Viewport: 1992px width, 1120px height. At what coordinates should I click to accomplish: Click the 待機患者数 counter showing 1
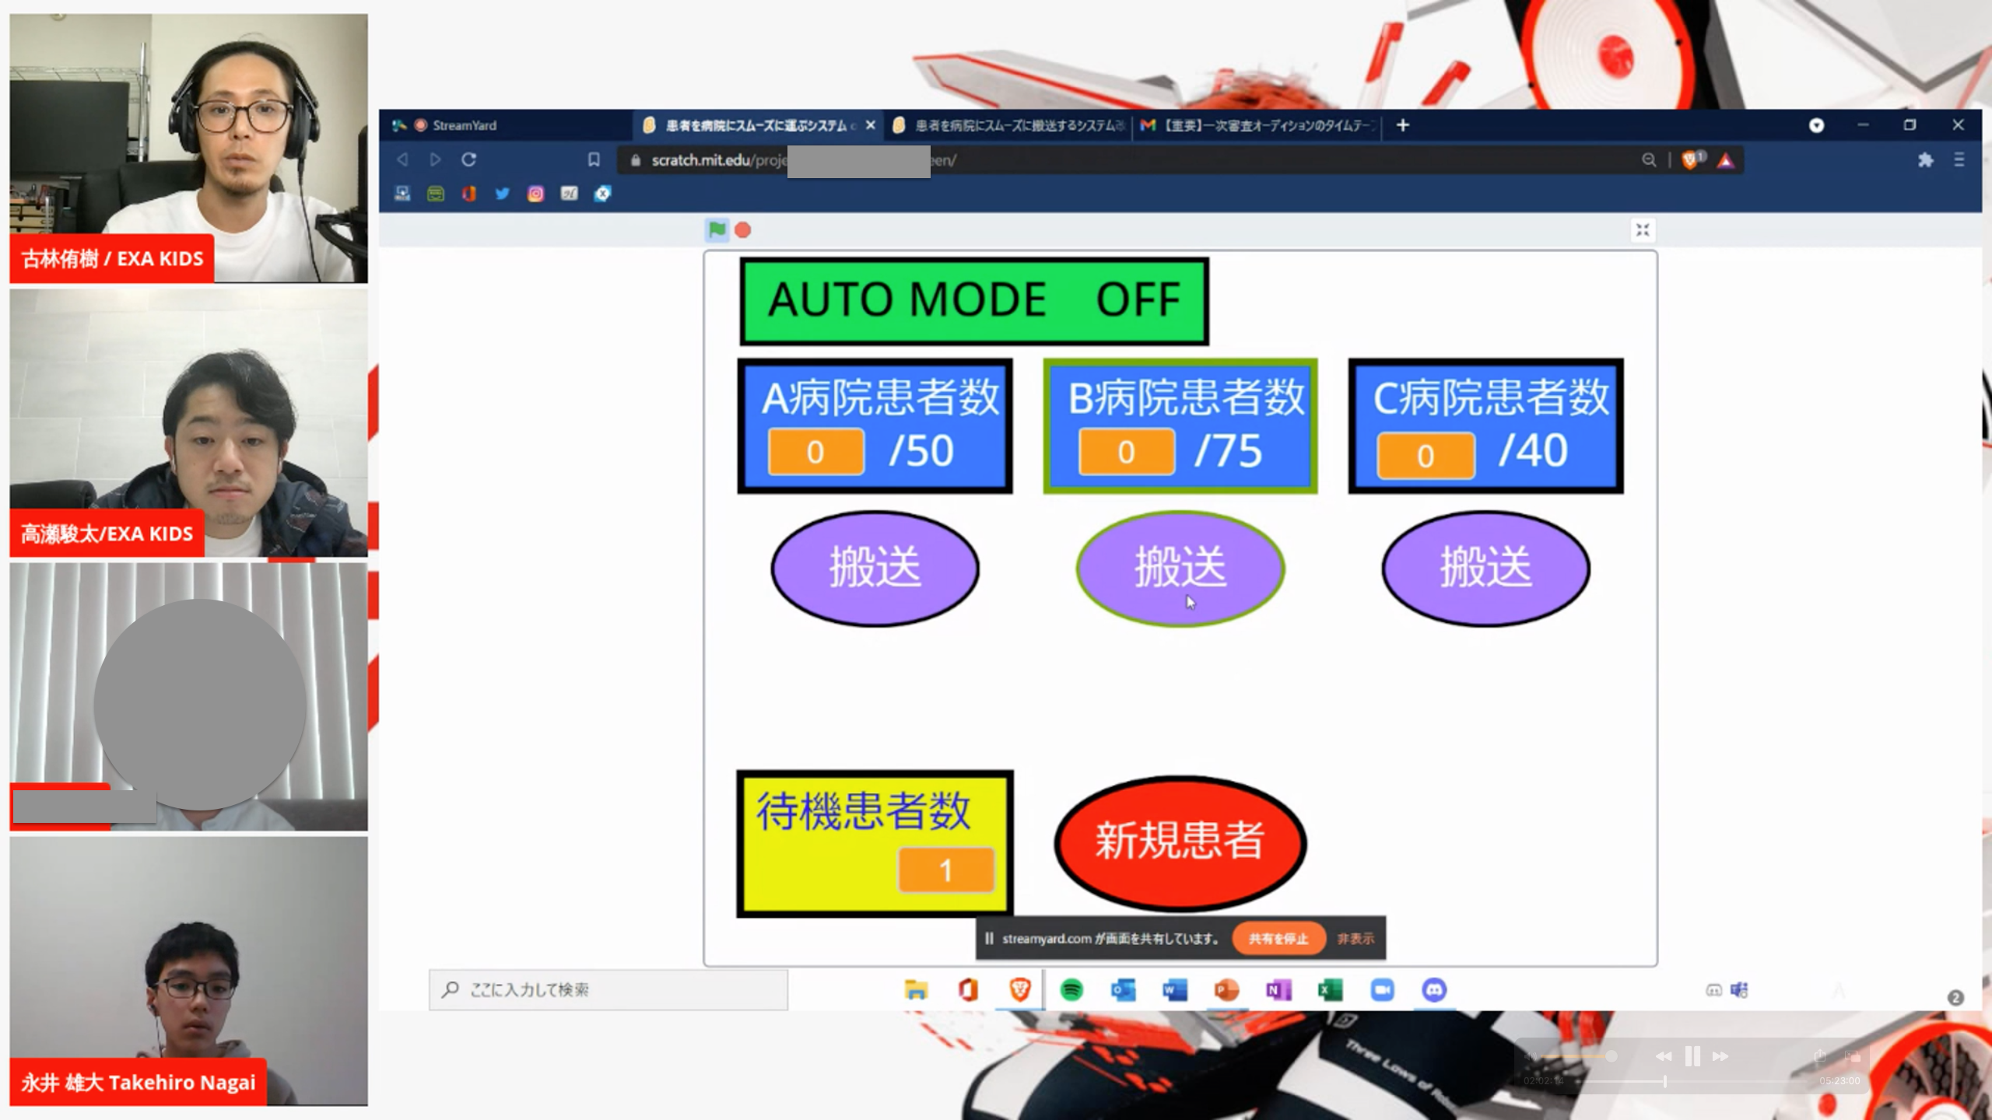pyautogui.click(x=946, y=870)
